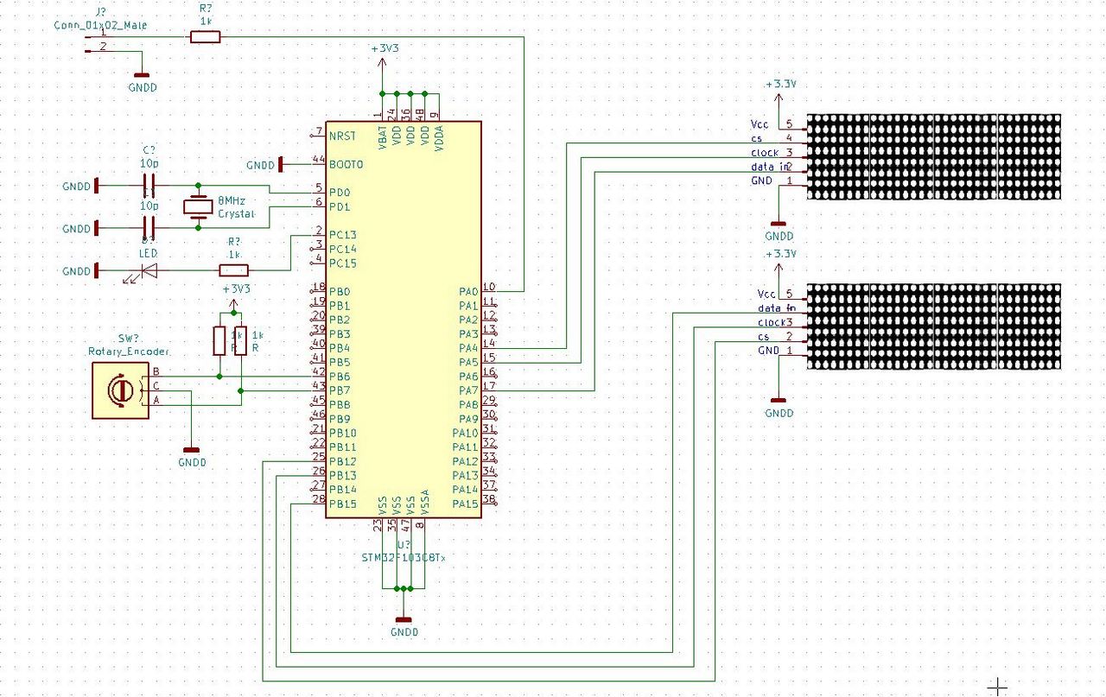This screenshot has height=697, width=1106.
Task: Click the PA4 pin label
Action: pyautogui.click(x=468, y=347)
